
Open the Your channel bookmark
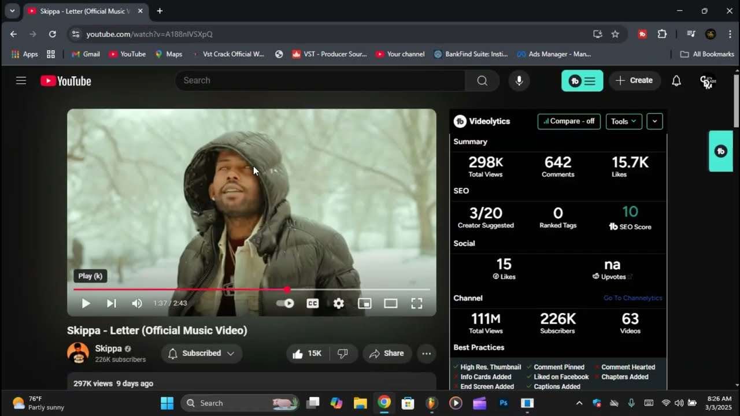pos(400,54)
